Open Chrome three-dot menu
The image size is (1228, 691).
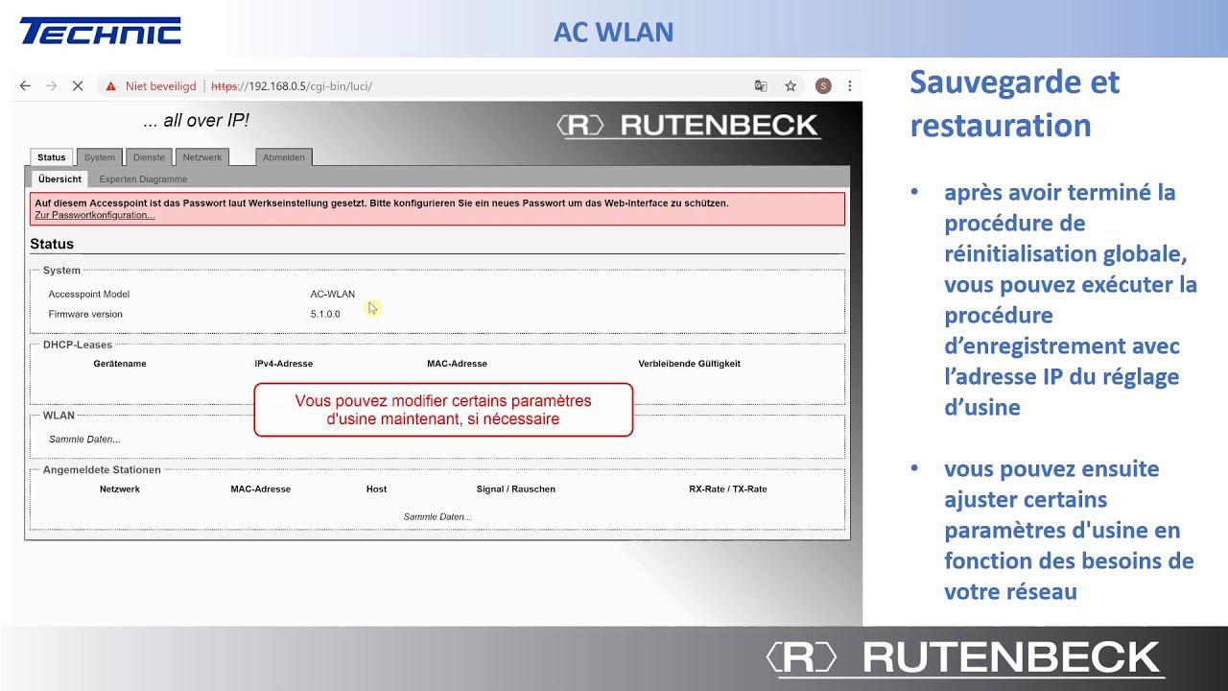click(849, 85)
